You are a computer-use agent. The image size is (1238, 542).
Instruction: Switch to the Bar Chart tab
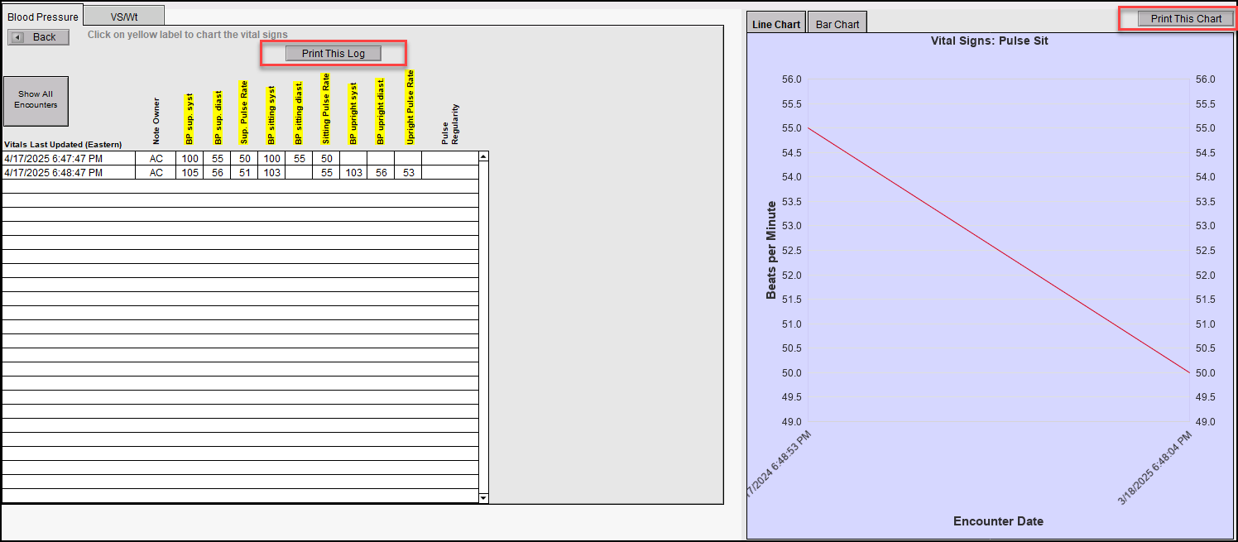click(x=837, y=24)
